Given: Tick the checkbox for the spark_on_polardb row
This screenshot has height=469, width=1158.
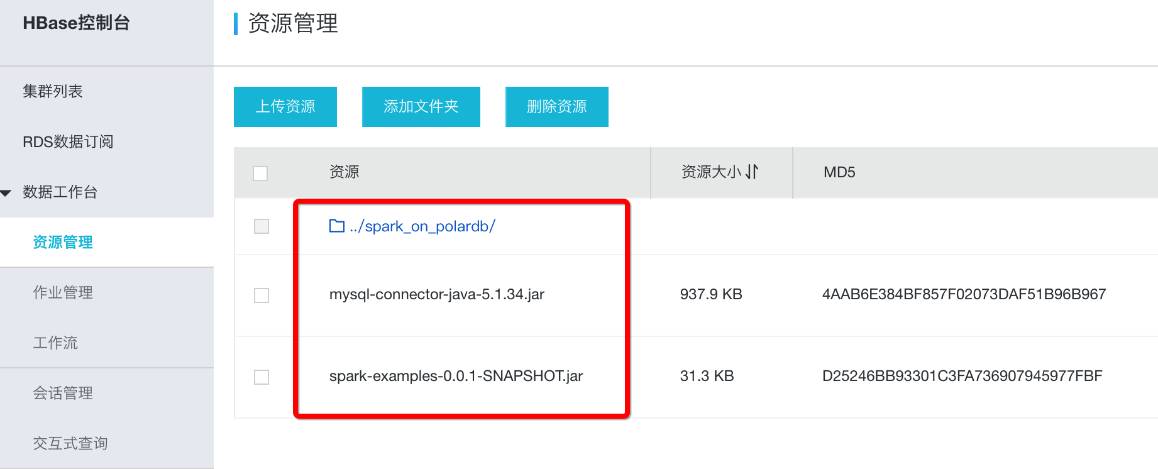Looking at the screenshot, I should 262,226.
